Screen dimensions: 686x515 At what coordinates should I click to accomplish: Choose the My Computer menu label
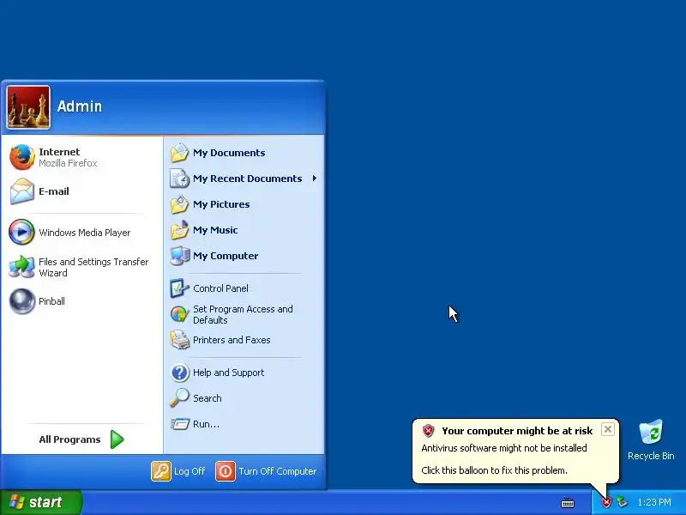point(226,256)
